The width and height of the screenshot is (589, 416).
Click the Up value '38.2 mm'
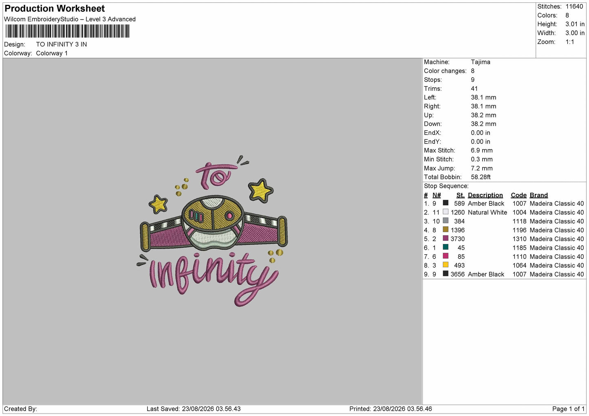click(483, 115)
